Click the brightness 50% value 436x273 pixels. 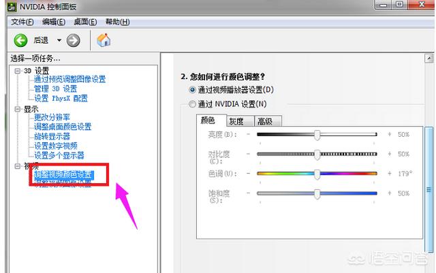(x=403, y=134)
